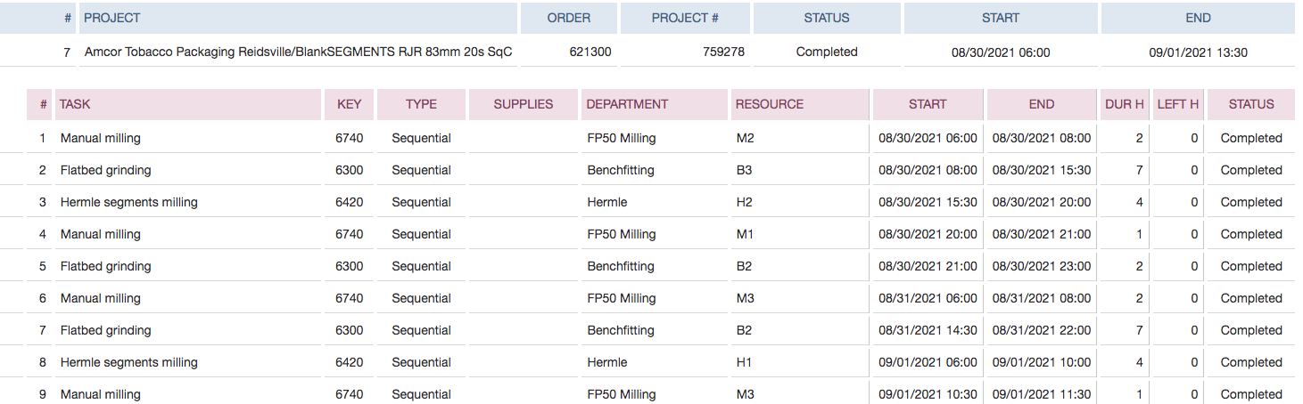Sort tasks by the KEY column header
This screenshot has height=404, width=1303.
(x=350, y=104)
